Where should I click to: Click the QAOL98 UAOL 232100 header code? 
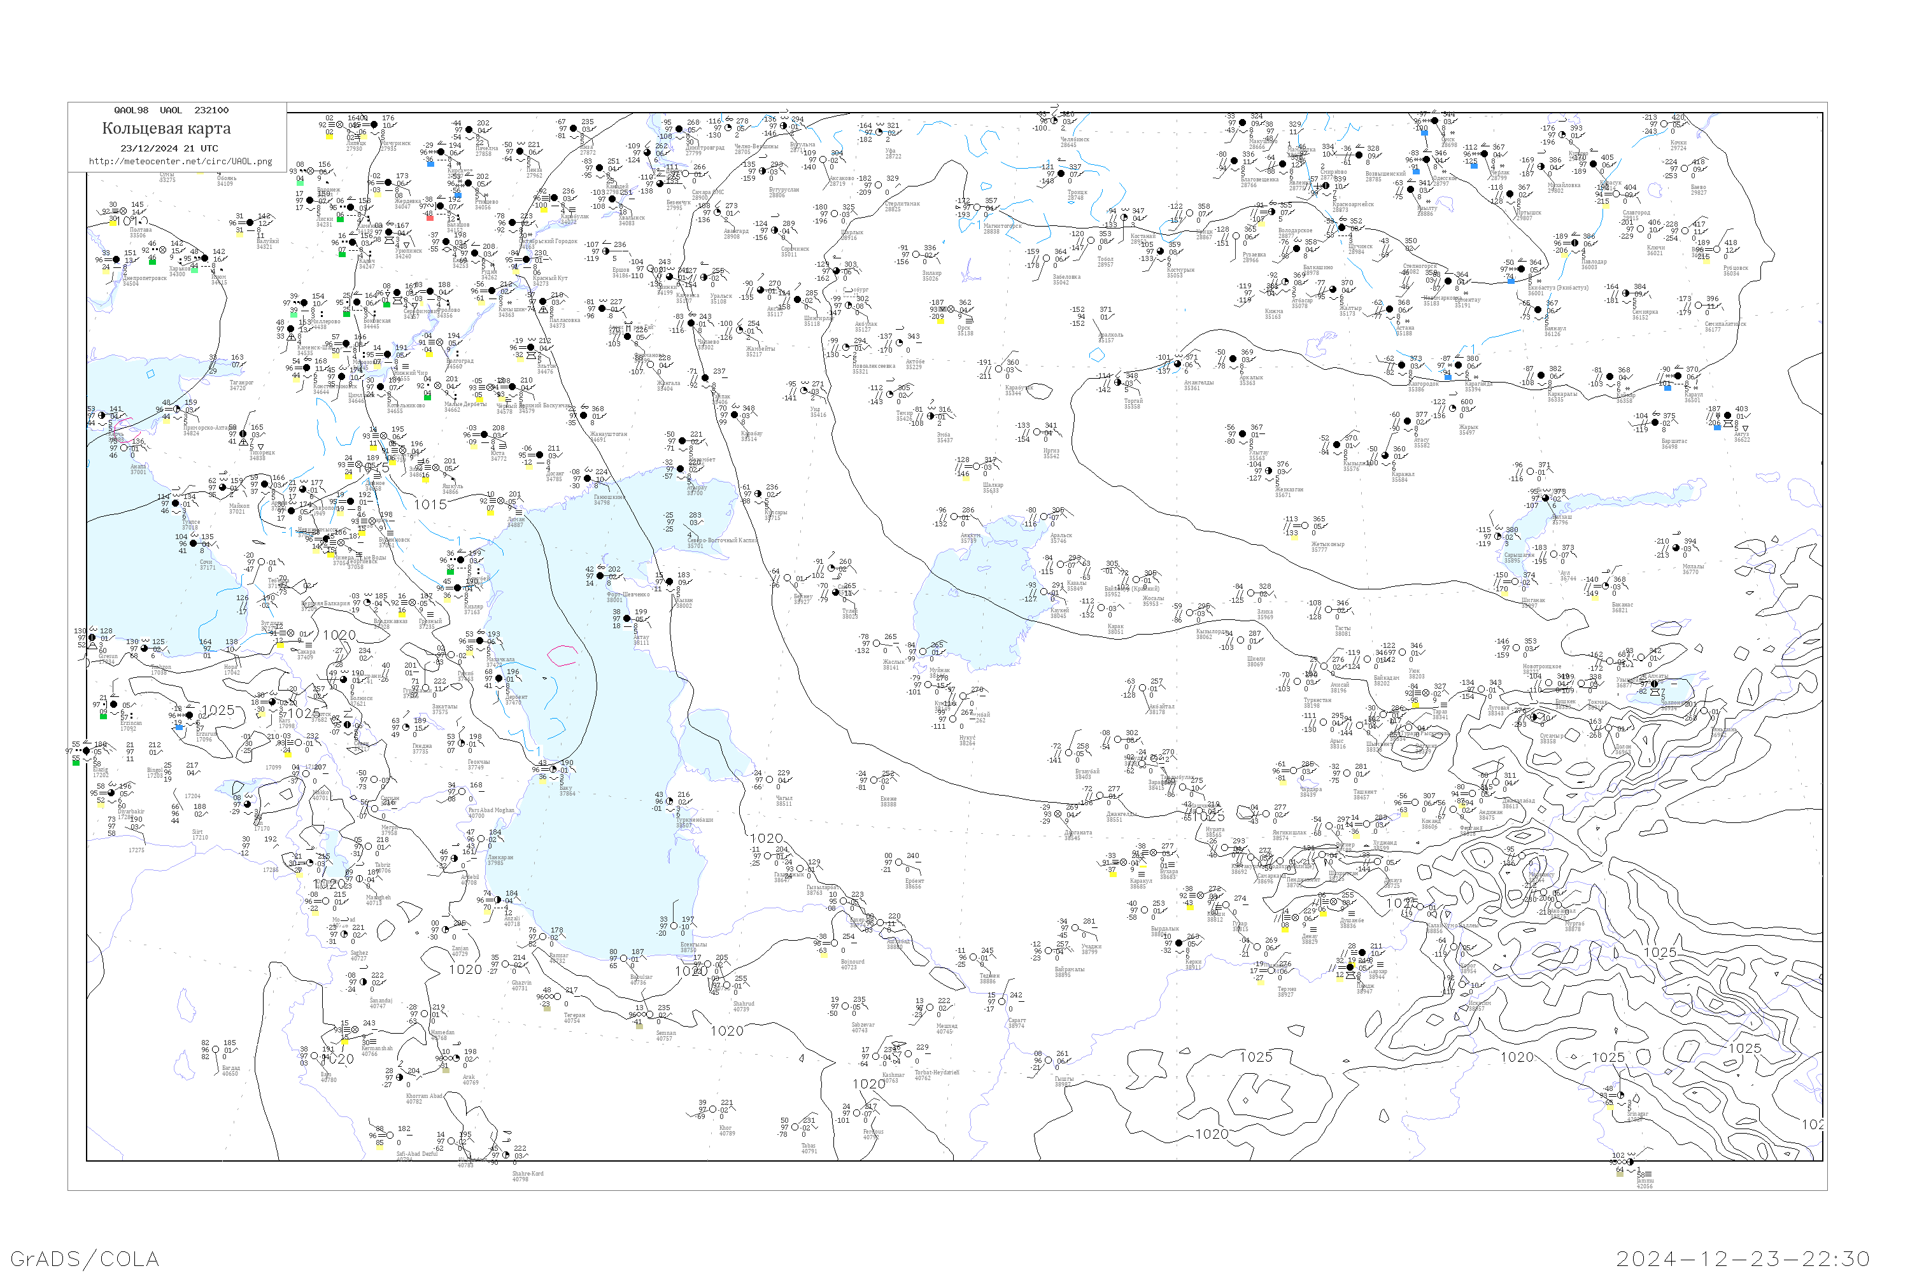coord(171,109)
